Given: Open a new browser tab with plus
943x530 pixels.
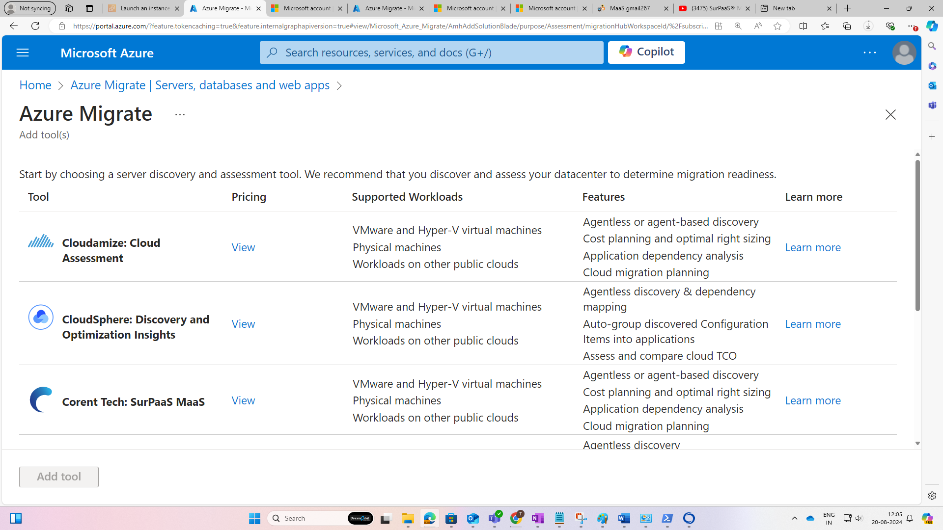Looking at the screenshot, I should coord(848,8).
